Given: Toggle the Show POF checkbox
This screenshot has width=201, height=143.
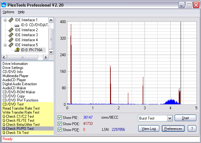Looking at the screenshot, I should point(60,130).
